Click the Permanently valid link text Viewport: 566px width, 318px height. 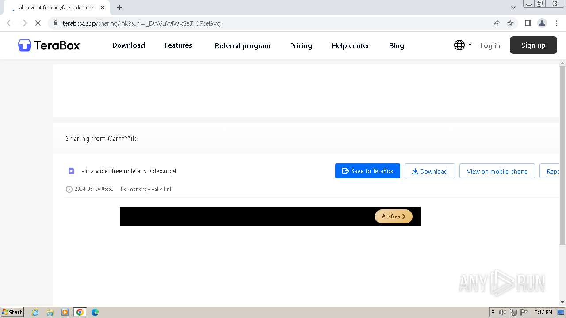pyautogui.click(x=146, y=189)
